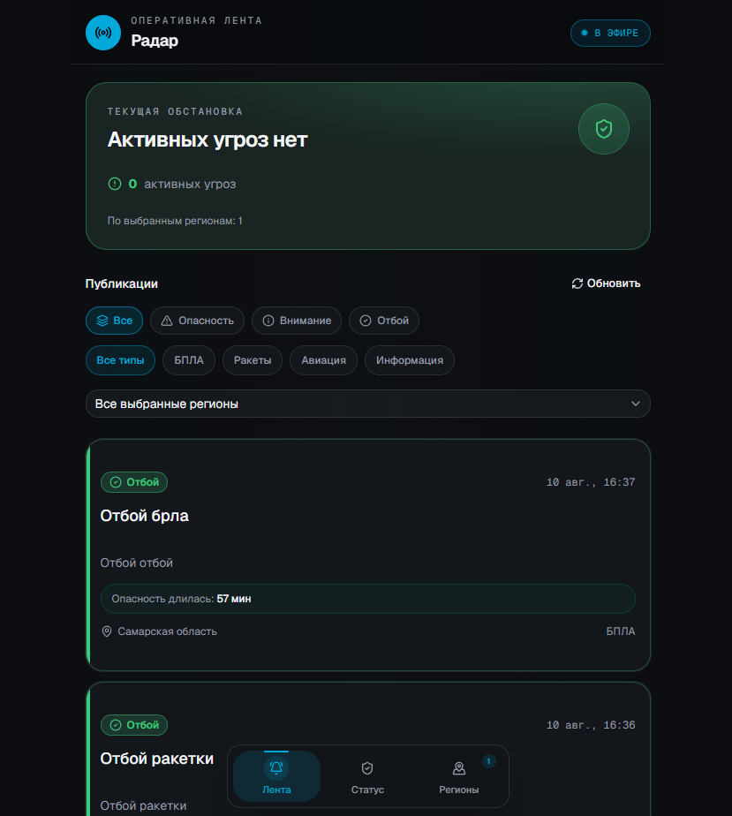Toggle the Внимание filter chip
Viewport: 732px width, 816px height.
pos(297,321)
